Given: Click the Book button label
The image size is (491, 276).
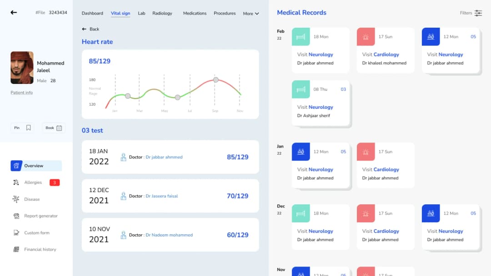Looking at the screenshot, I should [x=50, y=128].
